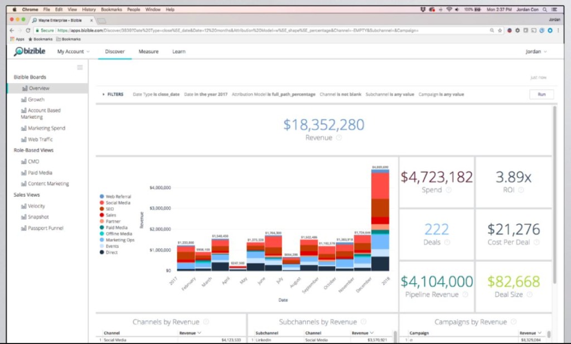
Task: Click the Run button
Action: (x=541, y=94)
